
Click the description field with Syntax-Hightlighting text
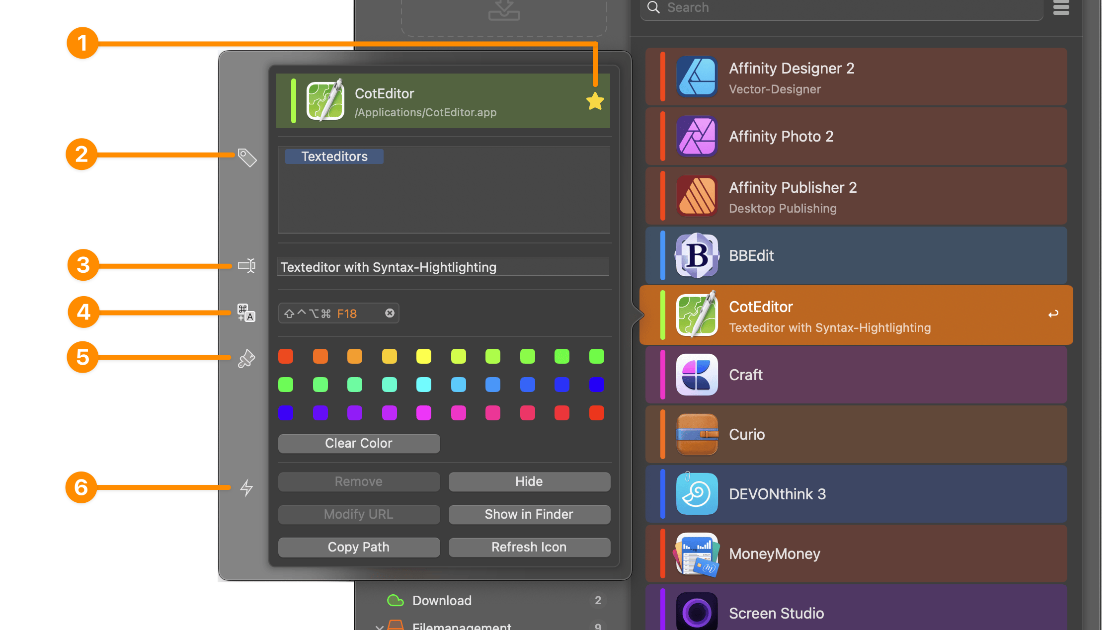click(x=443, y=267)
